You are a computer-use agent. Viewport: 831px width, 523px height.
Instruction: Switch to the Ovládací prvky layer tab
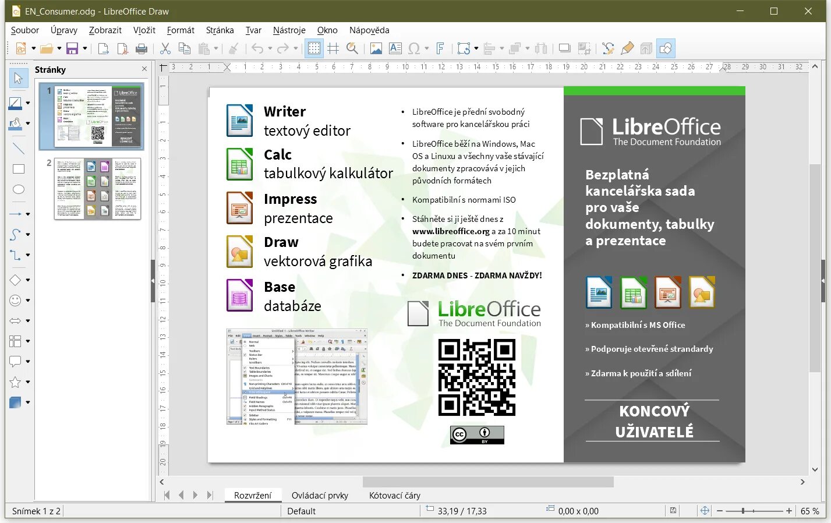[x=320, y=496]
